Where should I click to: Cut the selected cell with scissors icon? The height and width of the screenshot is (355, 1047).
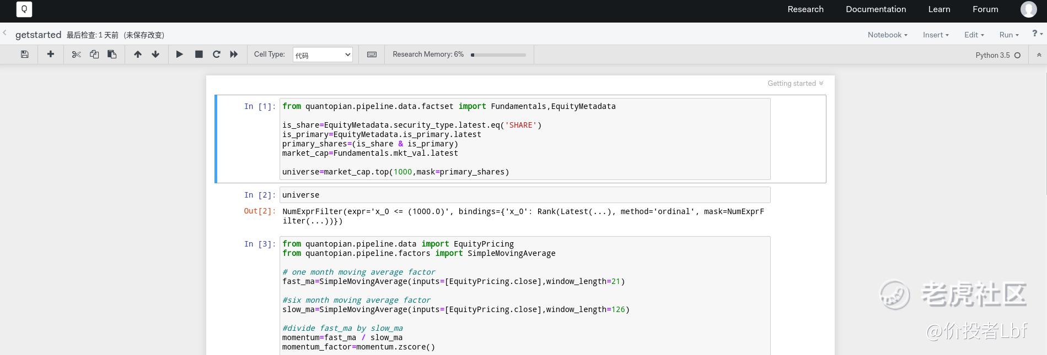76,54
